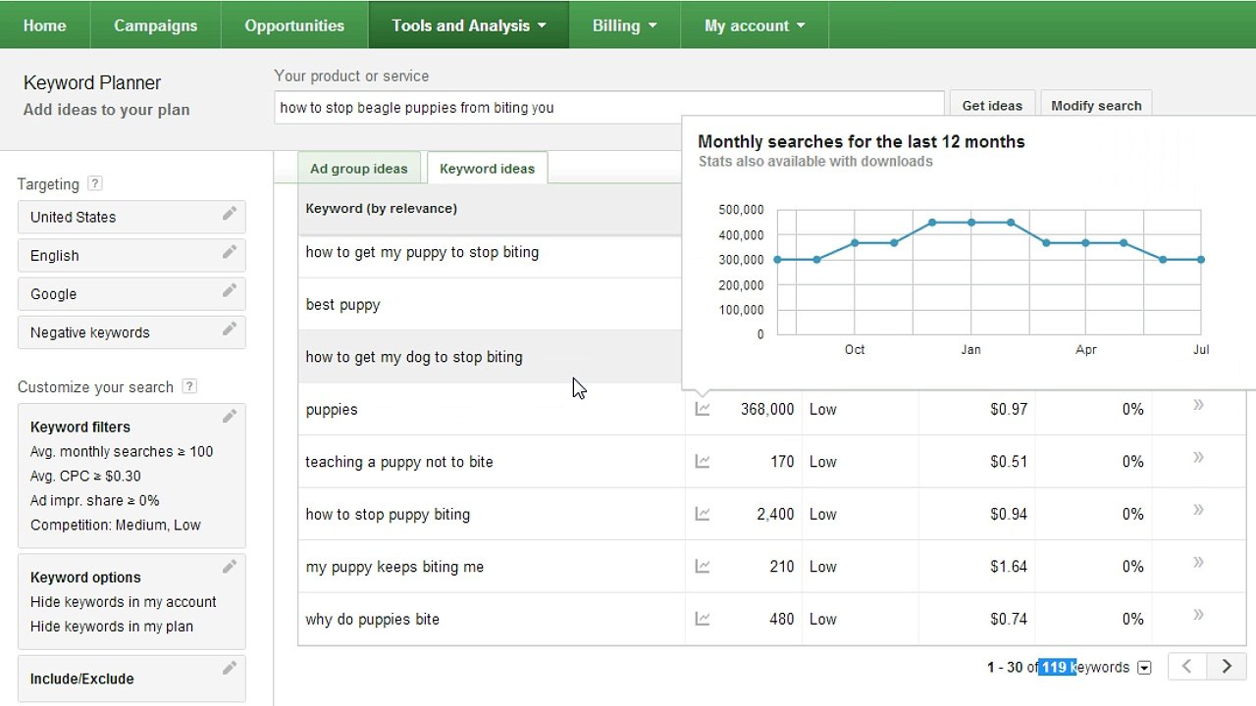Go to the previous page of keywords

(1186, 667)
